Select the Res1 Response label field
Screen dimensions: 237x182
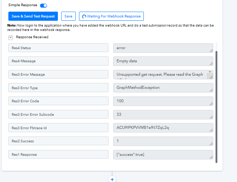(x=58, y=154)
